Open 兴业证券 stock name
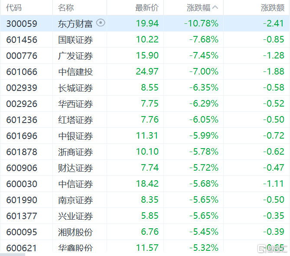This screenshot has height=256, width=290. pyautogui.click(x=75, y=216)
